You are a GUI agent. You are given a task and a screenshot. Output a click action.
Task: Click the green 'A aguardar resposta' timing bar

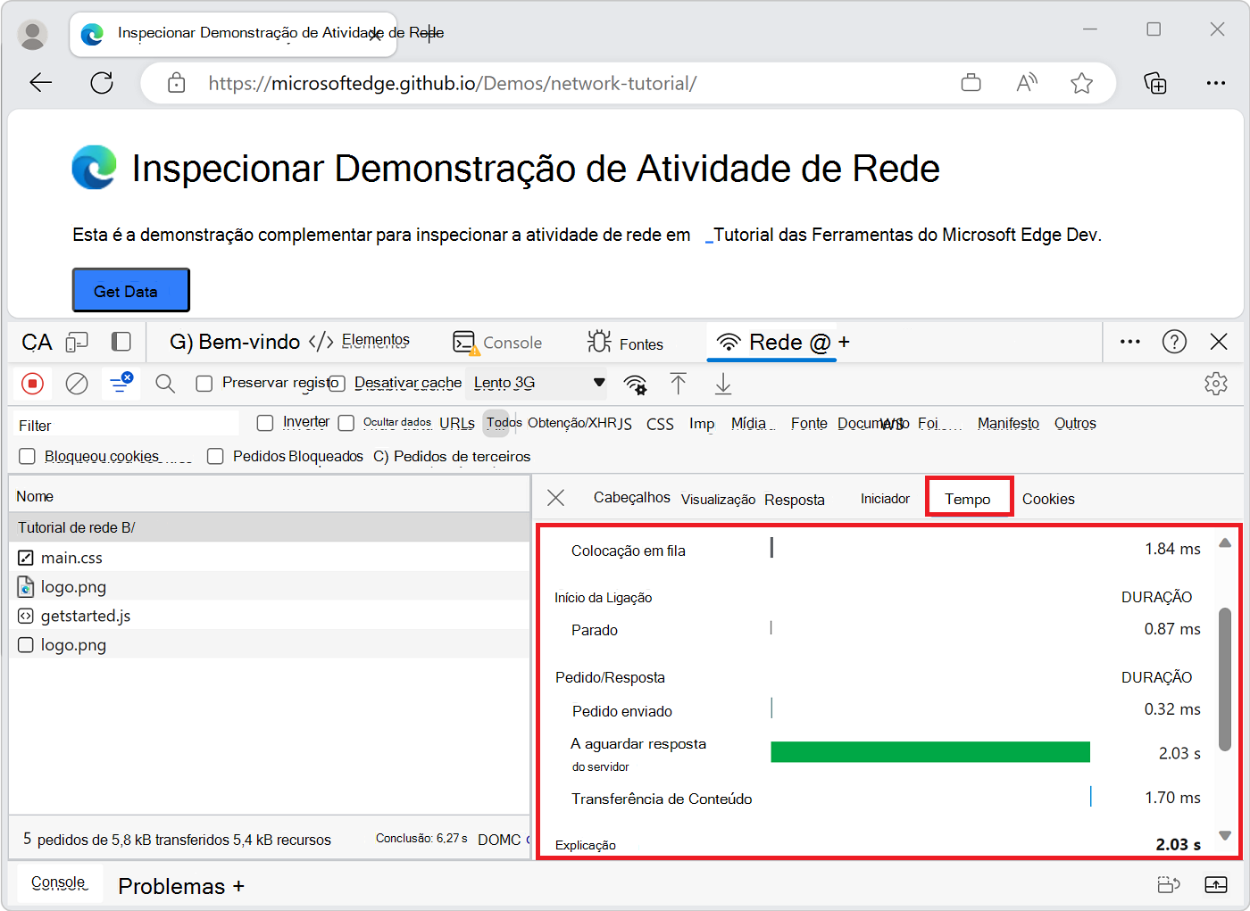click(930, 752)
